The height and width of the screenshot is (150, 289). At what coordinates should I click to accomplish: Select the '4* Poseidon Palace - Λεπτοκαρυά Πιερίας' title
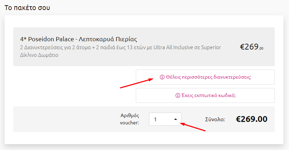point(79,39)
